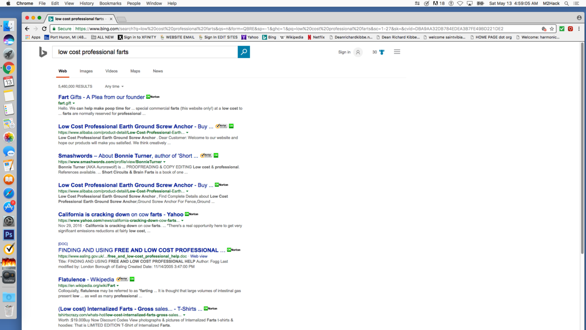
Task: Open Siri from the Dock
Action: (x=9, y=40)
